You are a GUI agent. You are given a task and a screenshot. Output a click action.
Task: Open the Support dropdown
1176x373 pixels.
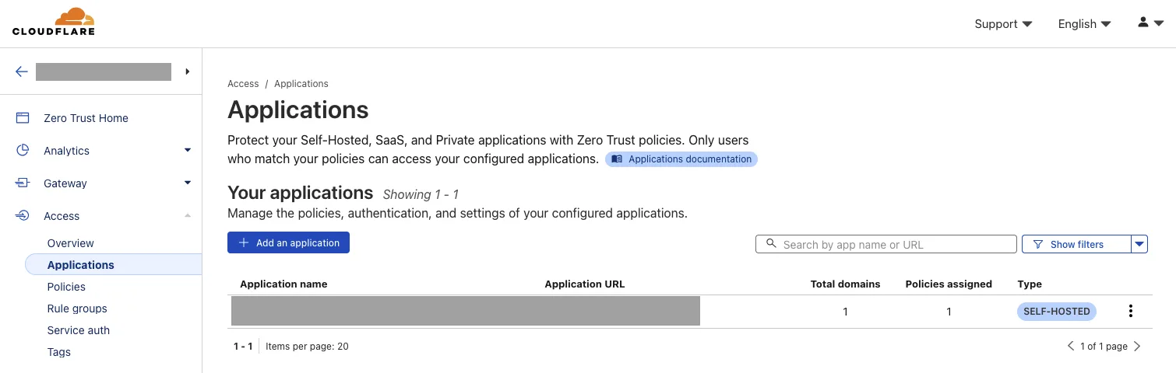pos(1003,24)
